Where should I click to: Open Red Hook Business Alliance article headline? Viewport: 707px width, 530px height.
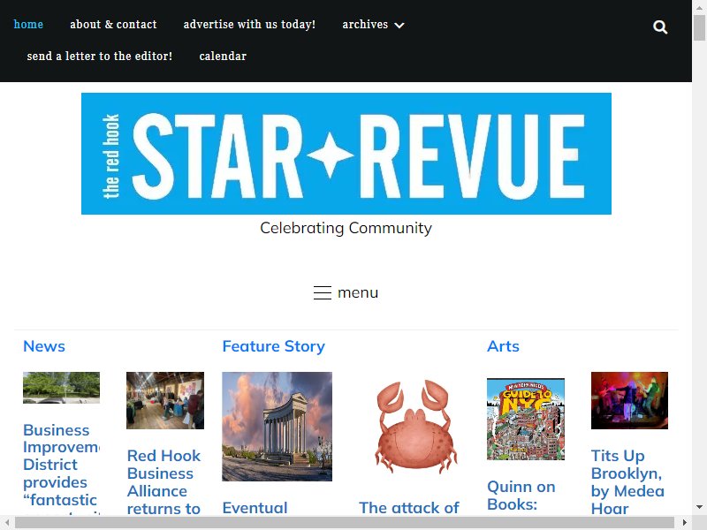(x=164, y=481)
